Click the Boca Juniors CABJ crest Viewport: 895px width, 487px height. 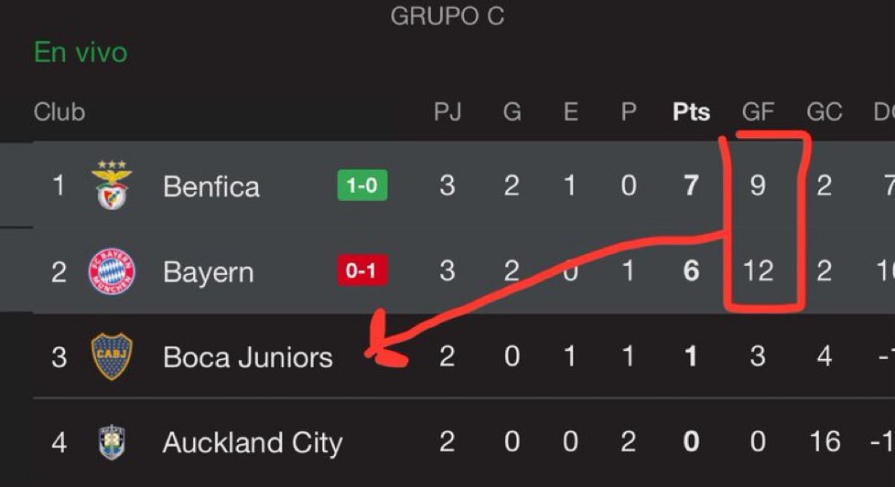coord(112,356)
